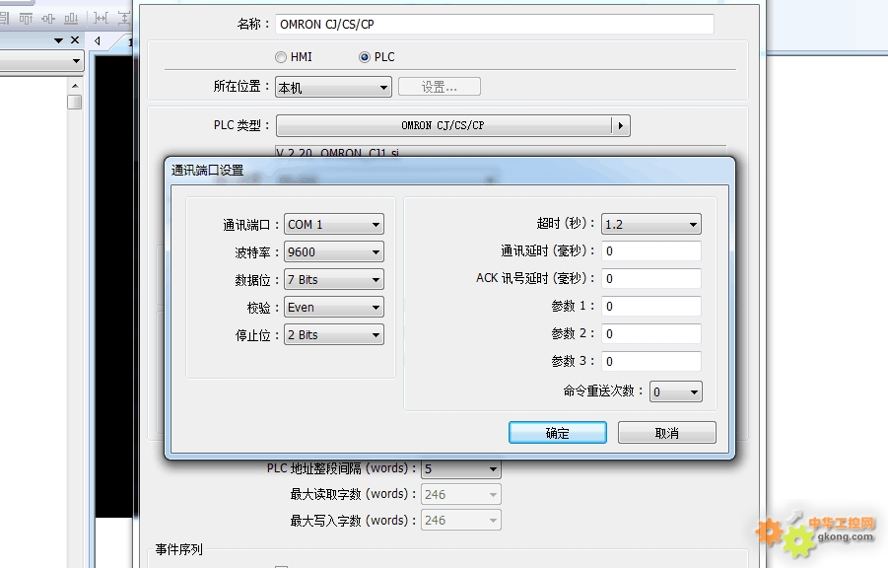
Task: Click the arrow beside PLC 类型 selector
Action: tap(621, 125)
